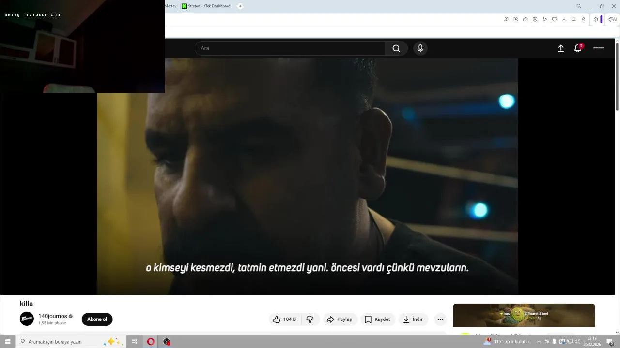The image size is (620, 348).
Task: Switch to the Mertay tab
Action: [171, 6]
